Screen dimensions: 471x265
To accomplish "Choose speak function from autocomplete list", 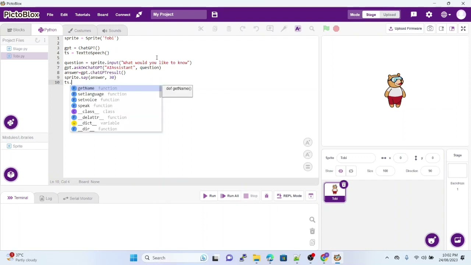I will (x=116, y=106).
